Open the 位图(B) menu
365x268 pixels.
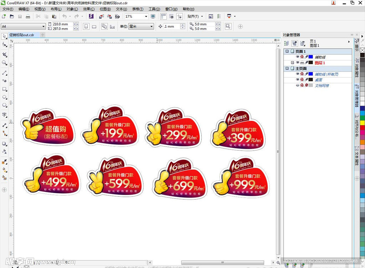click(105, 9)
